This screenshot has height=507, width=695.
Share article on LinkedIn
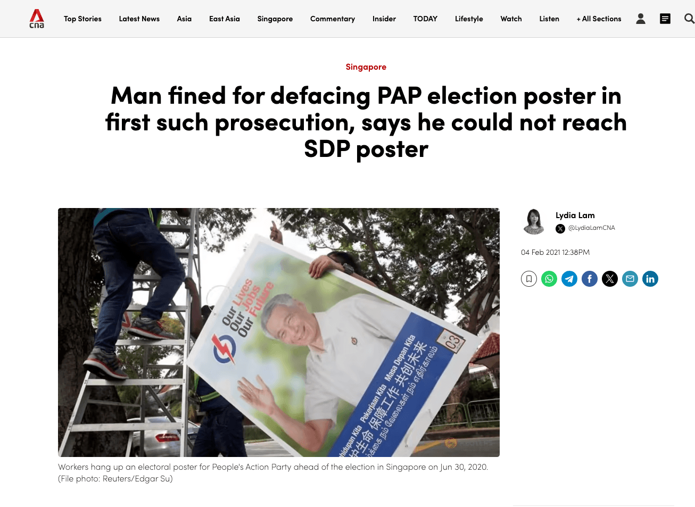pos(650,279)
